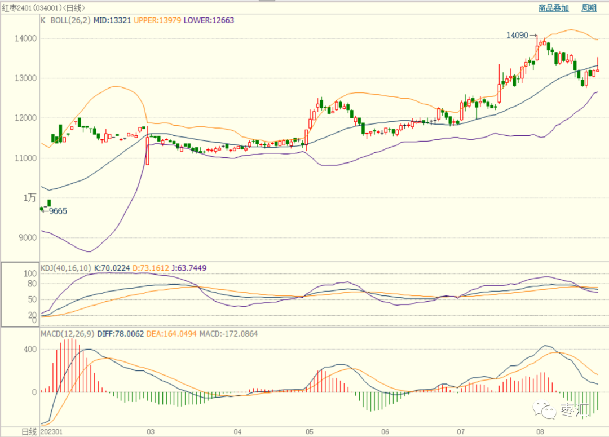Click the 日线 label at bottom left
The image size is (609, 437).
(29, 431)
